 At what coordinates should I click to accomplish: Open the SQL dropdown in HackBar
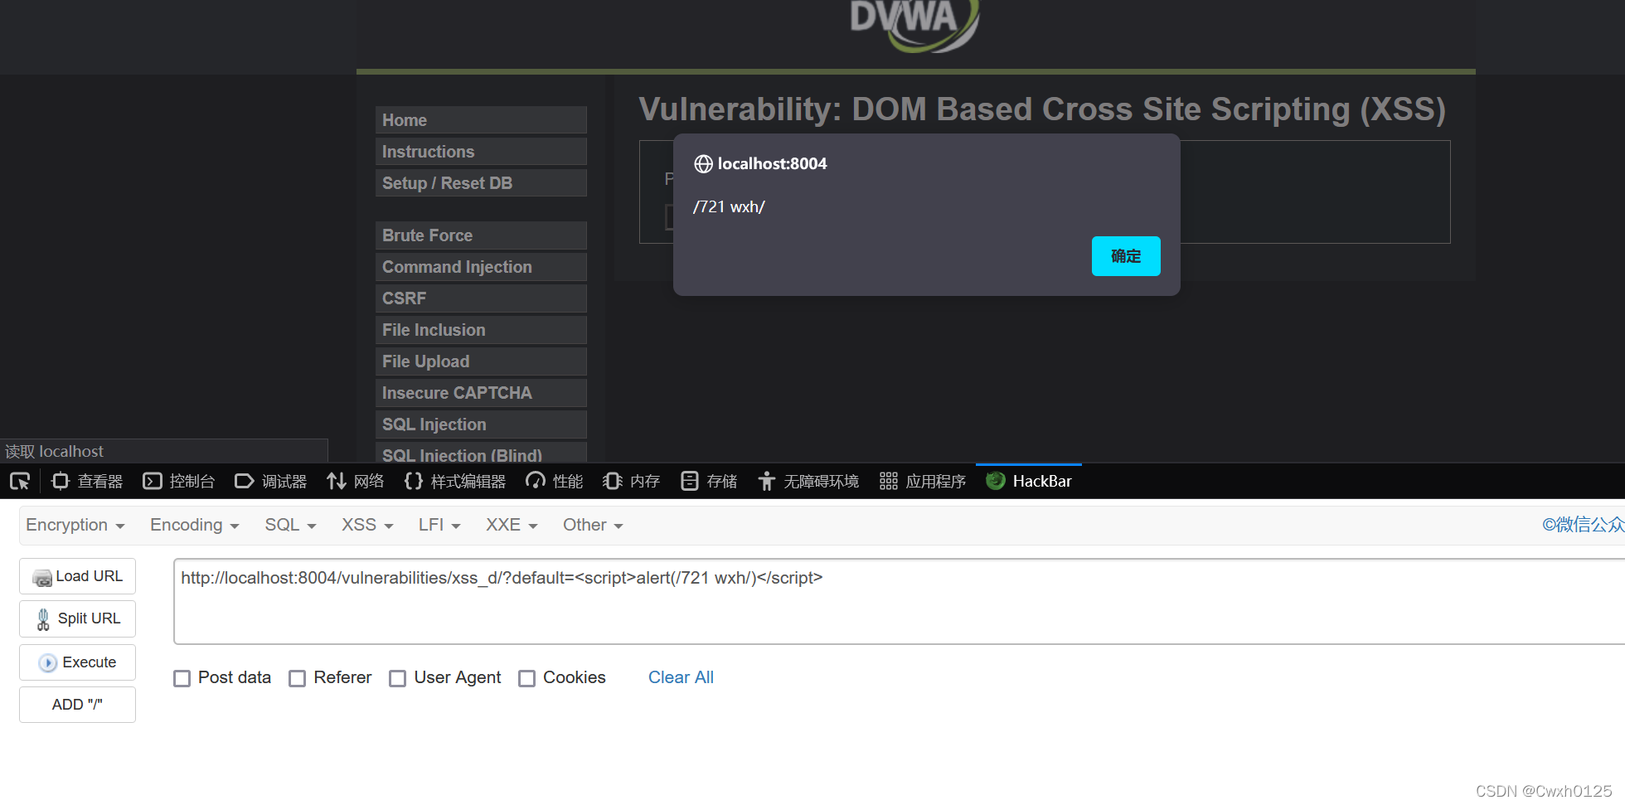[x=290, y=525]
